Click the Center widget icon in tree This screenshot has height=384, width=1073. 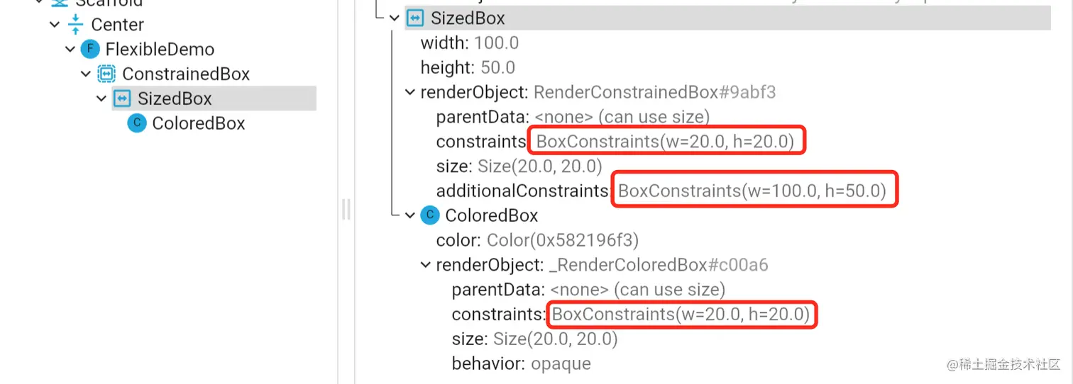[x=75, y=25]
